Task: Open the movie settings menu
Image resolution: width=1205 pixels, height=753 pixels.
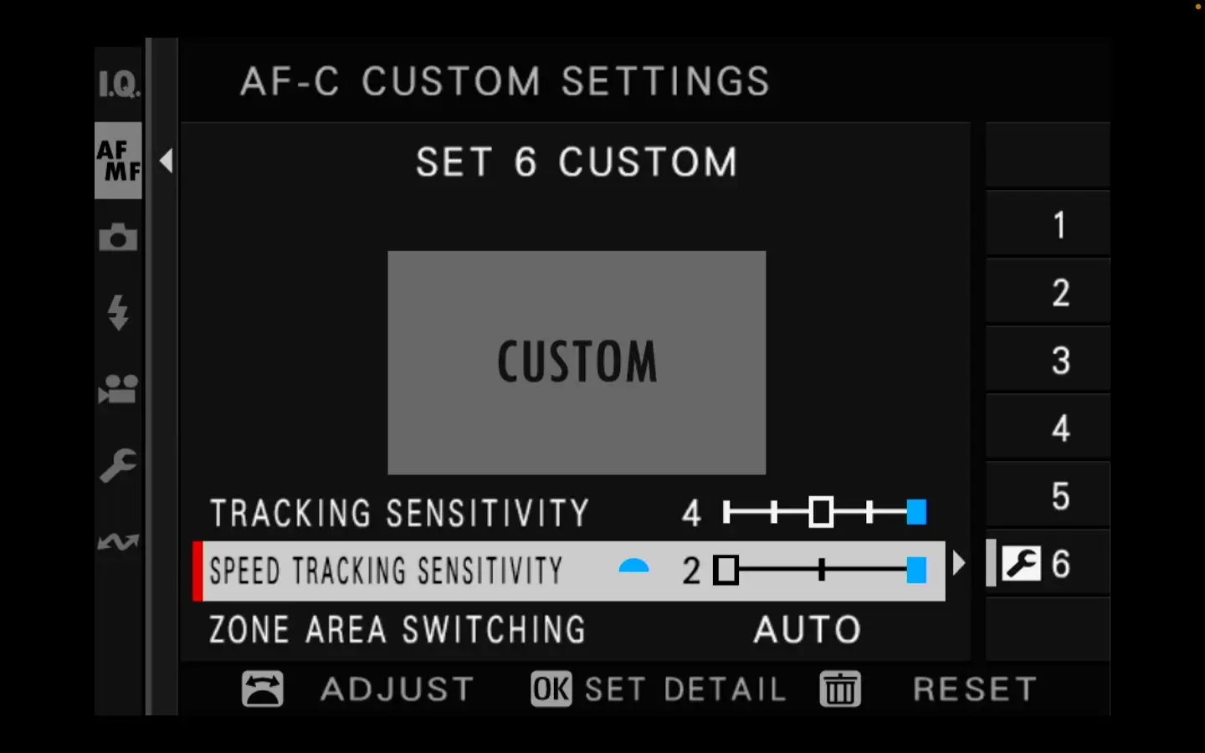Action: point(118,389)
